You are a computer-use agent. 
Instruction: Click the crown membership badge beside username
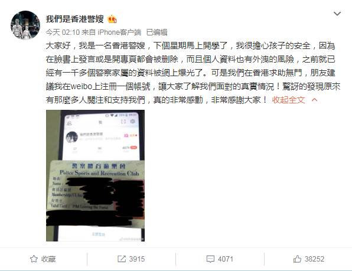[112, 19]
